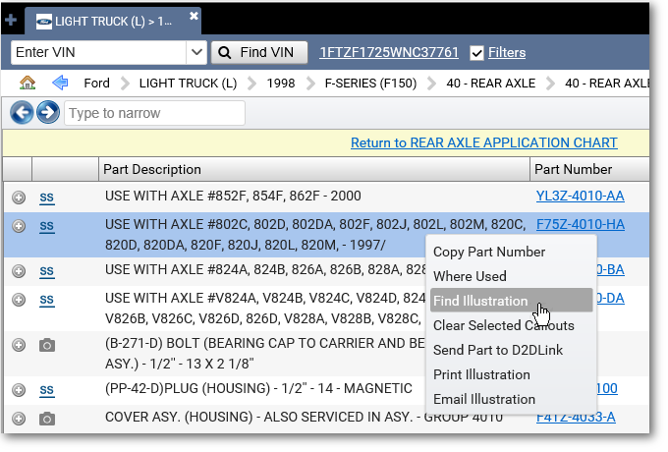Expand the axle #852F row
The height and width of the screenshot is (452, 668).
click(x=18, y=197)
